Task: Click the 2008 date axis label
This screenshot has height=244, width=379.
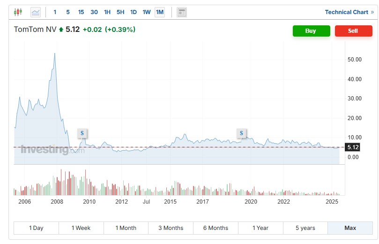Action: (57, 202)
